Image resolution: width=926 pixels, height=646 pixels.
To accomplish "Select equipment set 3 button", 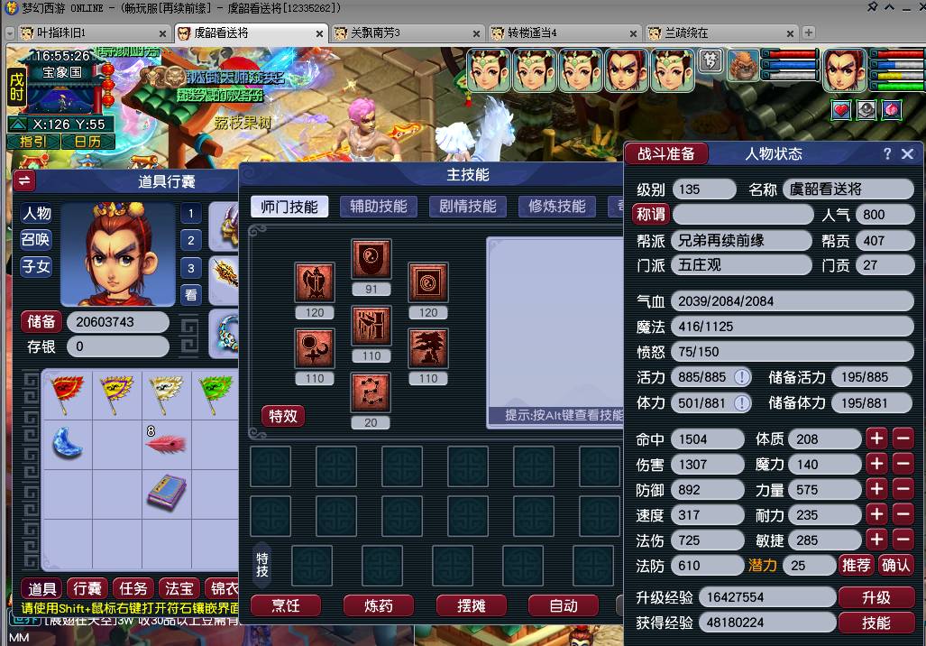I will (191, 268).
